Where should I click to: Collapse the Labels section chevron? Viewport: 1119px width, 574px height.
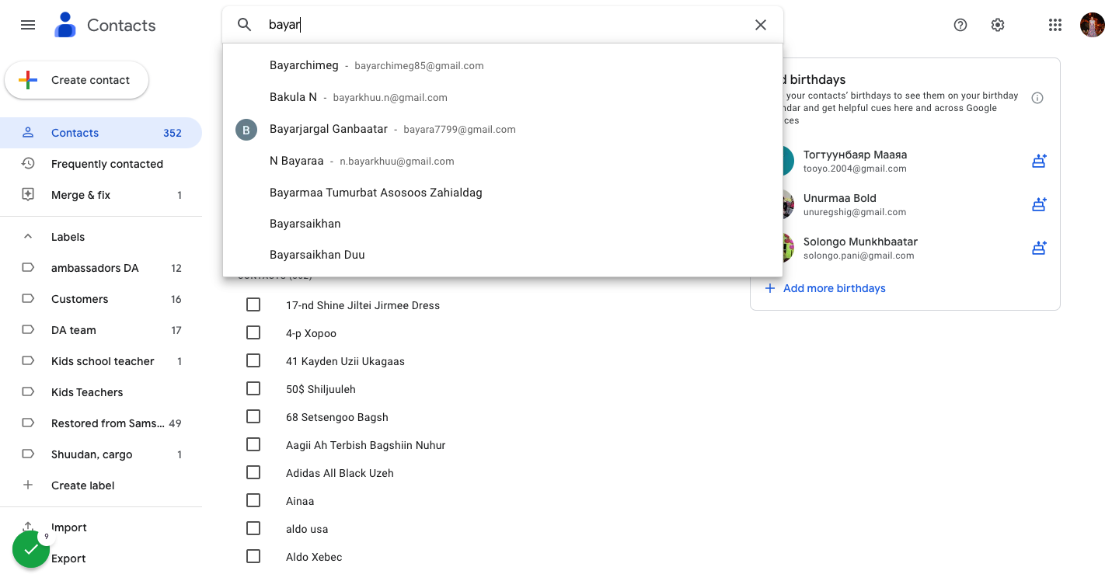[28, 237]
